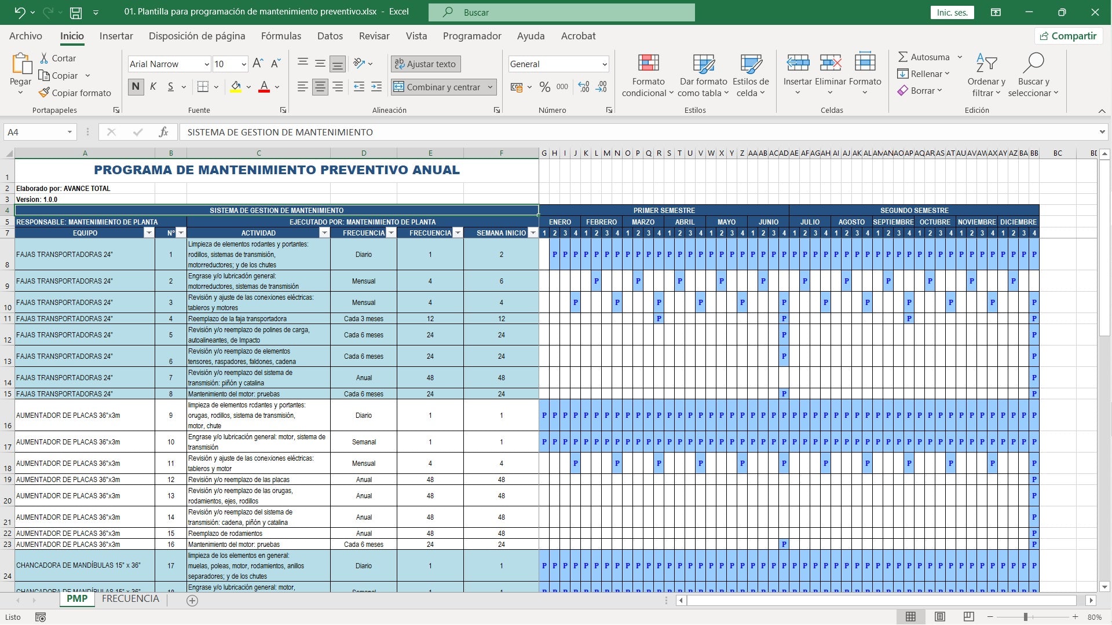Expand the Combinar y centrar options arrow
The image size is (1112, 625).
click(490, 87)
